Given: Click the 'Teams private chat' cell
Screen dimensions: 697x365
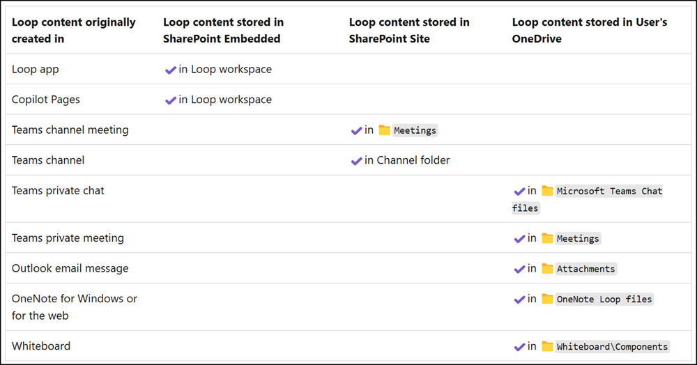Looking at the screenshot, I should (x=58, y=191).
